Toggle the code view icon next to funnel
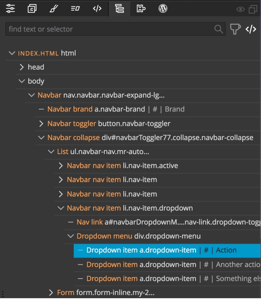The image size is (261, 300). tap(251, 29)
